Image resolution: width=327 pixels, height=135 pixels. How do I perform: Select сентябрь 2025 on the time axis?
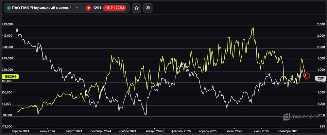coord(288,131)
